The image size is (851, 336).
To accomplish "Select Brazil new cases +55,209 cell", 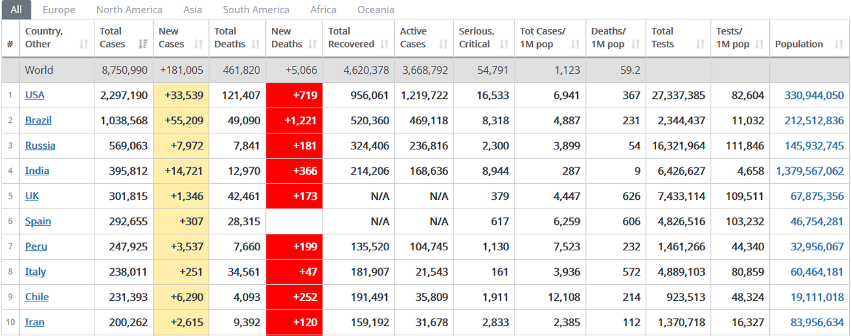I will click(181, 120).
